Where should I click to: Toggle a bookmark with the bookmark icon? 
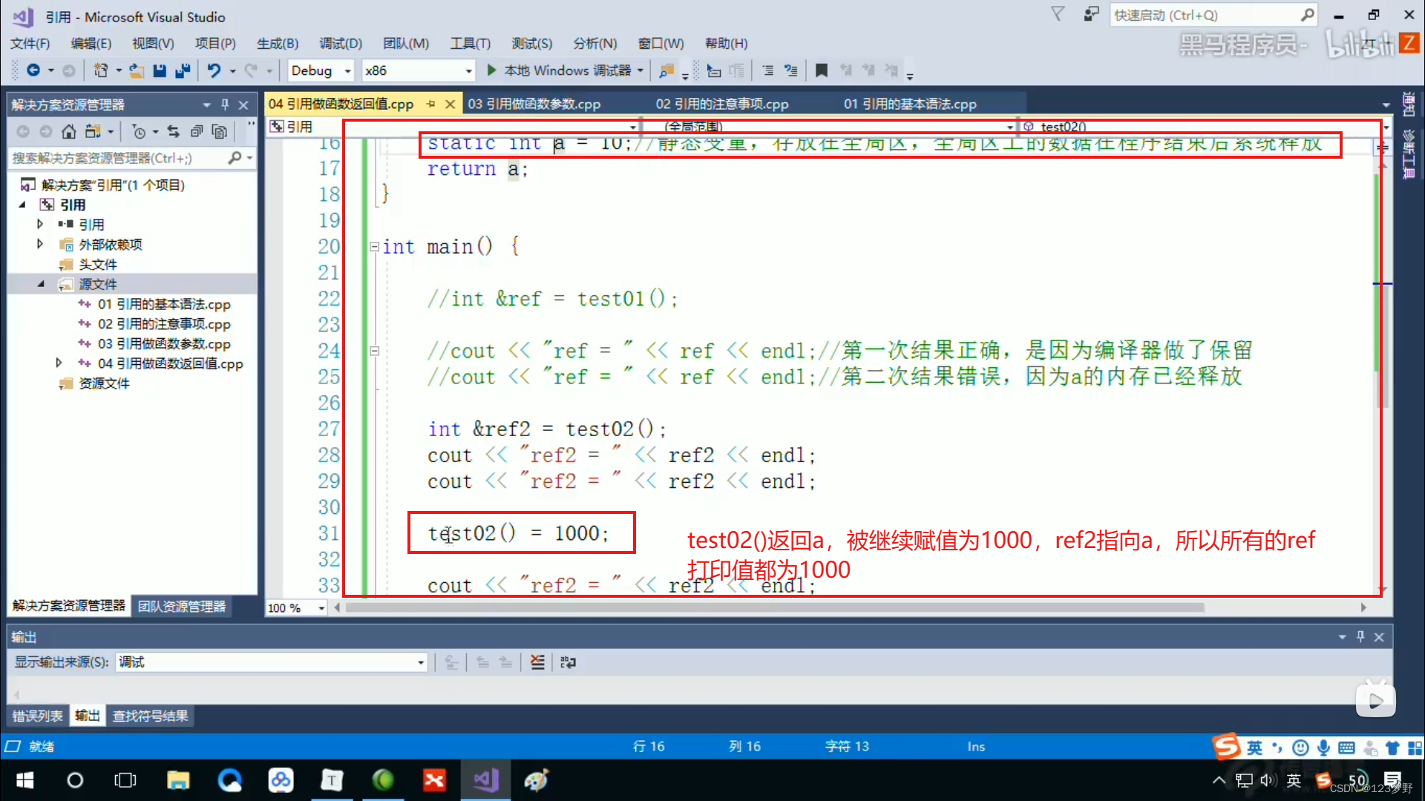pos(822,70)
